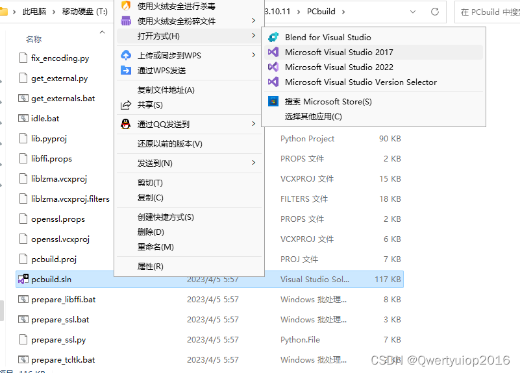Image resolution: width=520 pixels, height=373 pixels.
Task: Select the get_external.py file name
Action: [x=59, y=78]
